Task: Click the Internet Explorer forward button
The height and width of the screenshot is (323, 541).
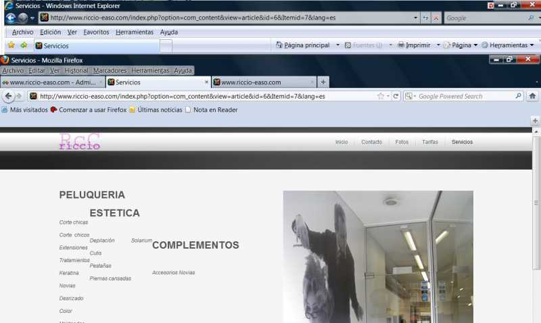Action: click(23, 18)
